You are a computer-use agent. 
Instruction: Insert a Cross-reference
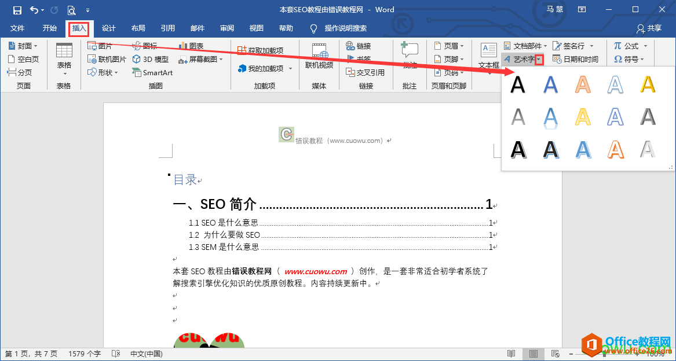click(366, 72)
